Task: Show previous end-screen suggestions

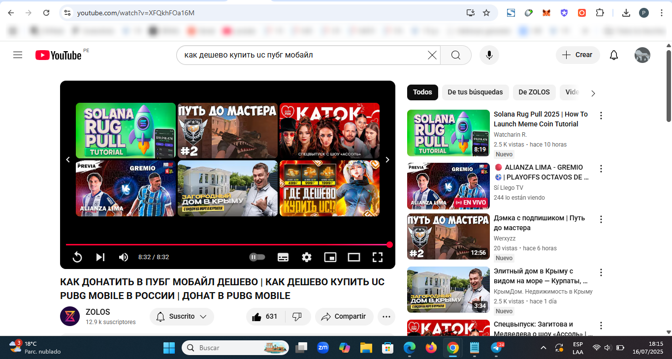Action: pos(68,159)
